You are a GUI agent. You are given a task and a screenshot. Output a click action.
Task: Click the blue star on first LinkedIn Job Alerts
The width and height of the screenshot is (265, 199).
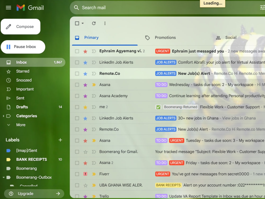pos(85,62)
